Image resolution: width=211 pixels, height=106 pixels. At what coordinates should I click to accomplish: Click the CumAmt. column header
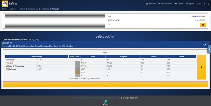pos(181,57)
